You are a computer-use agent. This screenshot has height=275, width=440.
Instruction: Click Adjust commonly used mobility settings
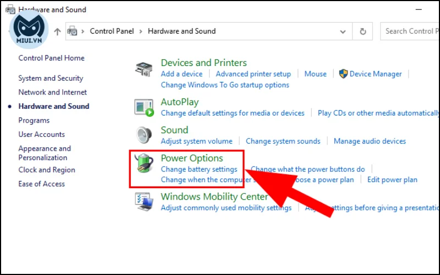[226, 208]
